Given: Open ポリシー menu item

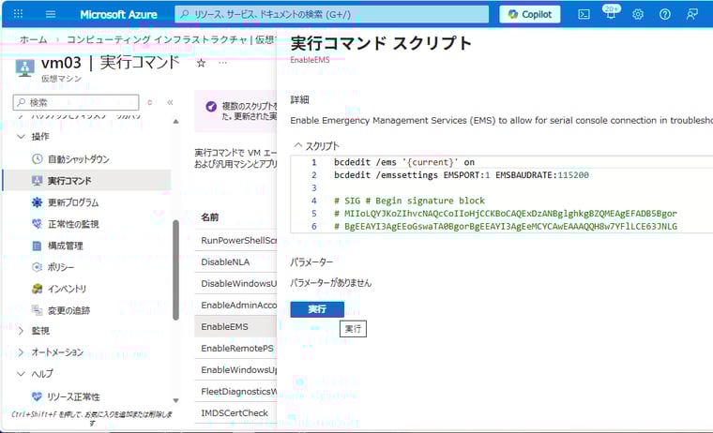Looking at the screenshot, I should click(61, 267).
